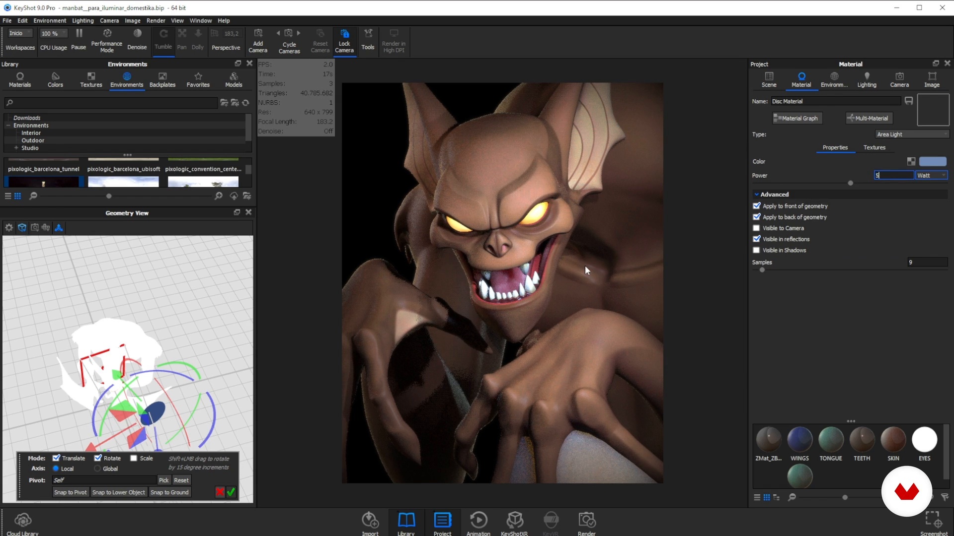Screen dimensions: 954x536
Task: Toggle Performance Mode
Action: pos(107,40)
